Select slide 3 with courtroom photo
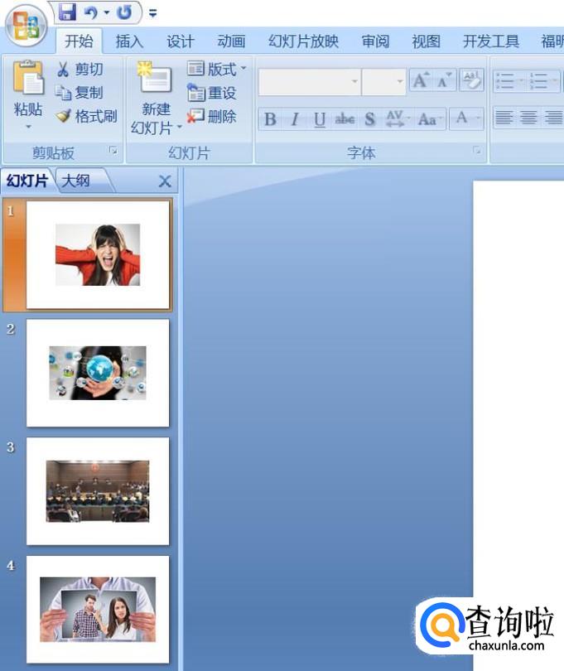The width and height of the screenshot is (564, 671). [98, 491]
